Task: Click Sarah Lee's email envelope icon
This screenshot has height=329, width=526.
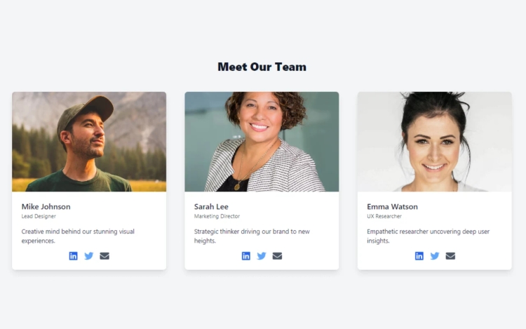Action: pos(277,256)
